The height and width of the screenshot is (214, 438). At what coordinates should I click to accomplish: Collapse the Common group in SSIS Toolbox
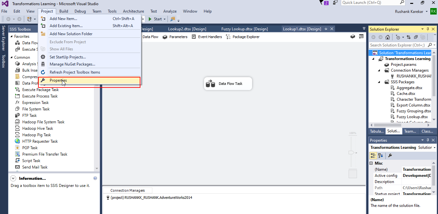(11, 57)
